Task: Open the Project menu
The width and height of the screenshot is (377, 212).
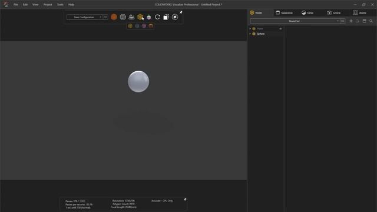Action: click(48, 5)
